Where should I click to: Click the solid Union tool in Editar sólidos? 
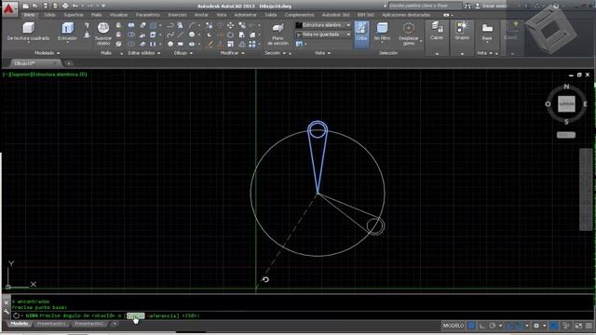(131, 25)
